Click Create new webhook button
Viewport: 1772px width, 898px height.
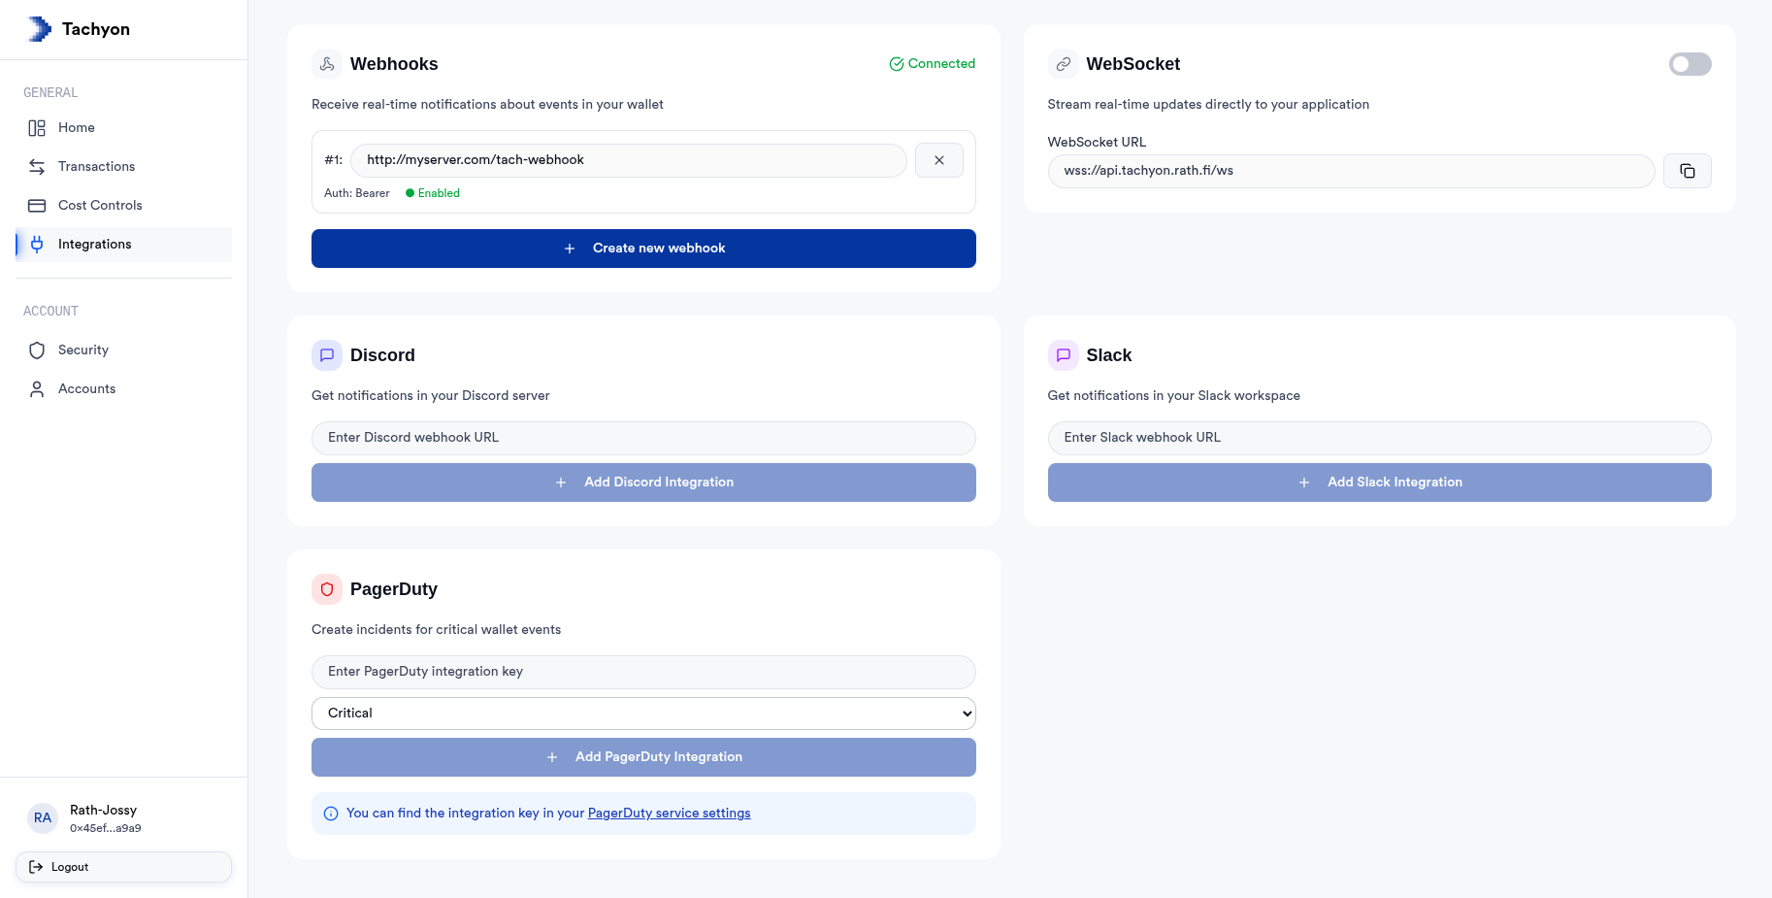pyautogui.click(x=642, y=249)
